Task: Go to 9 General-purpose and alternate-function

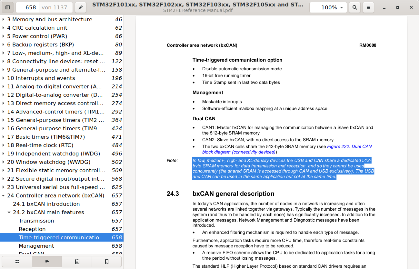Action: pyautogui.click(x=62, y=70)
